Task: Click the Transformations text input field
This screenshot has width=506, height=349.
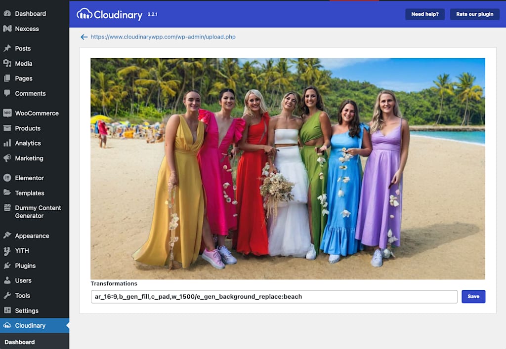Action: click(x=274, y=297)
